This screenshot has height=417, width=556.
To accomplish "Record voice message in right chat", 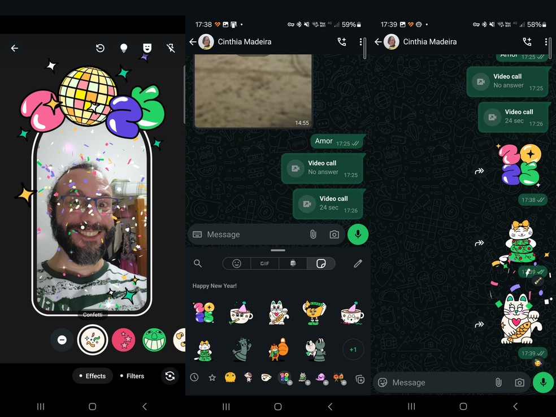I will [543, 382].
